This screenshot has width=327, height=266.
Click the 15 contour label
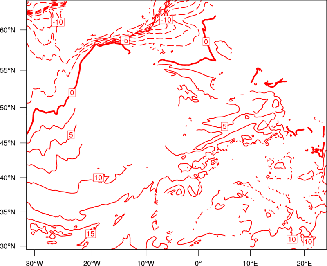pos(91,234)
